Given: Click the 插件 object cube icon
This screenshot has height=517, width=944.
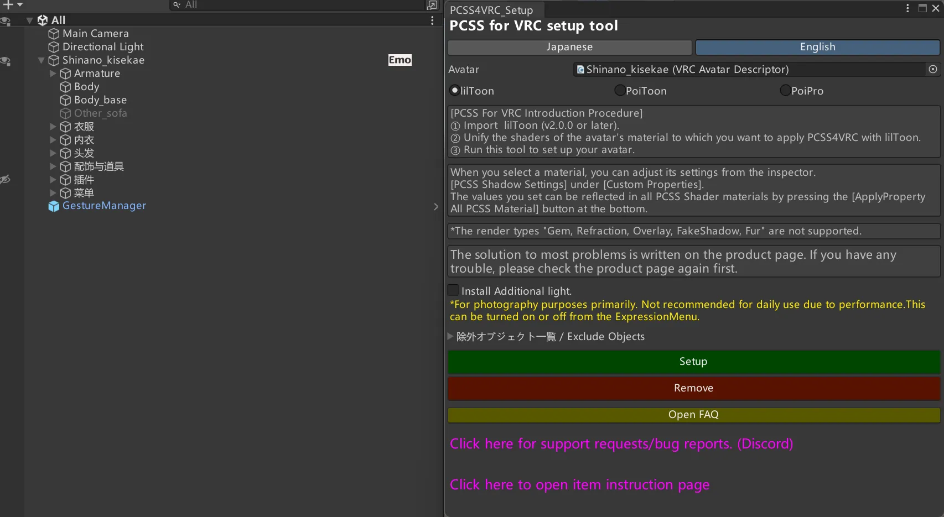Looking at the screenshot, I should tap(65, 180).
